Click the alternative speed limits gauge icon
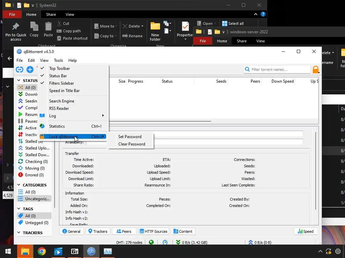This screenshot has height=258, width=345. pyautogui.click(x=165, y=243)
